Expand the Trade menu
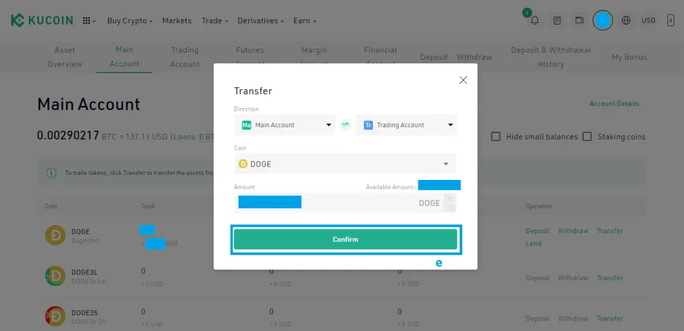This screenshot has width=684, height=331. (x=215, y=21)
